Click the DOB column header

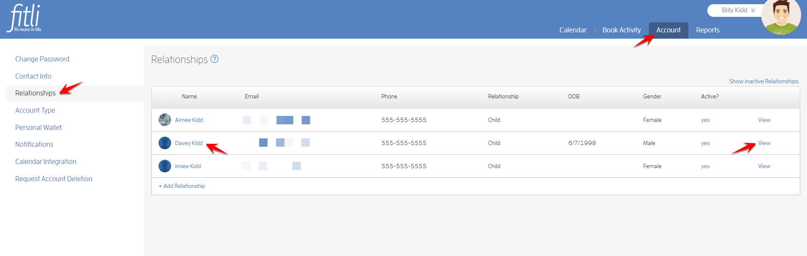pos(574,96)
